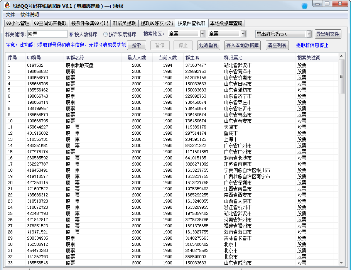Switch to 群成员提取 tab
Image resolution: width=351 pixels, height=279 pixels.
124,23
